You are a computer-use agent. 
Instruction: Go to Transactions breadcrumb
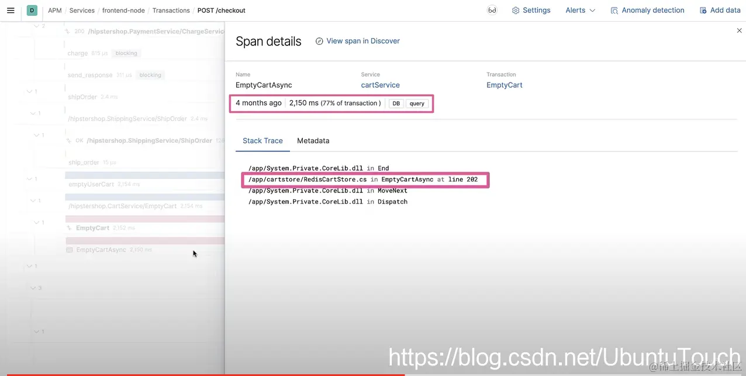coord(171,11)
